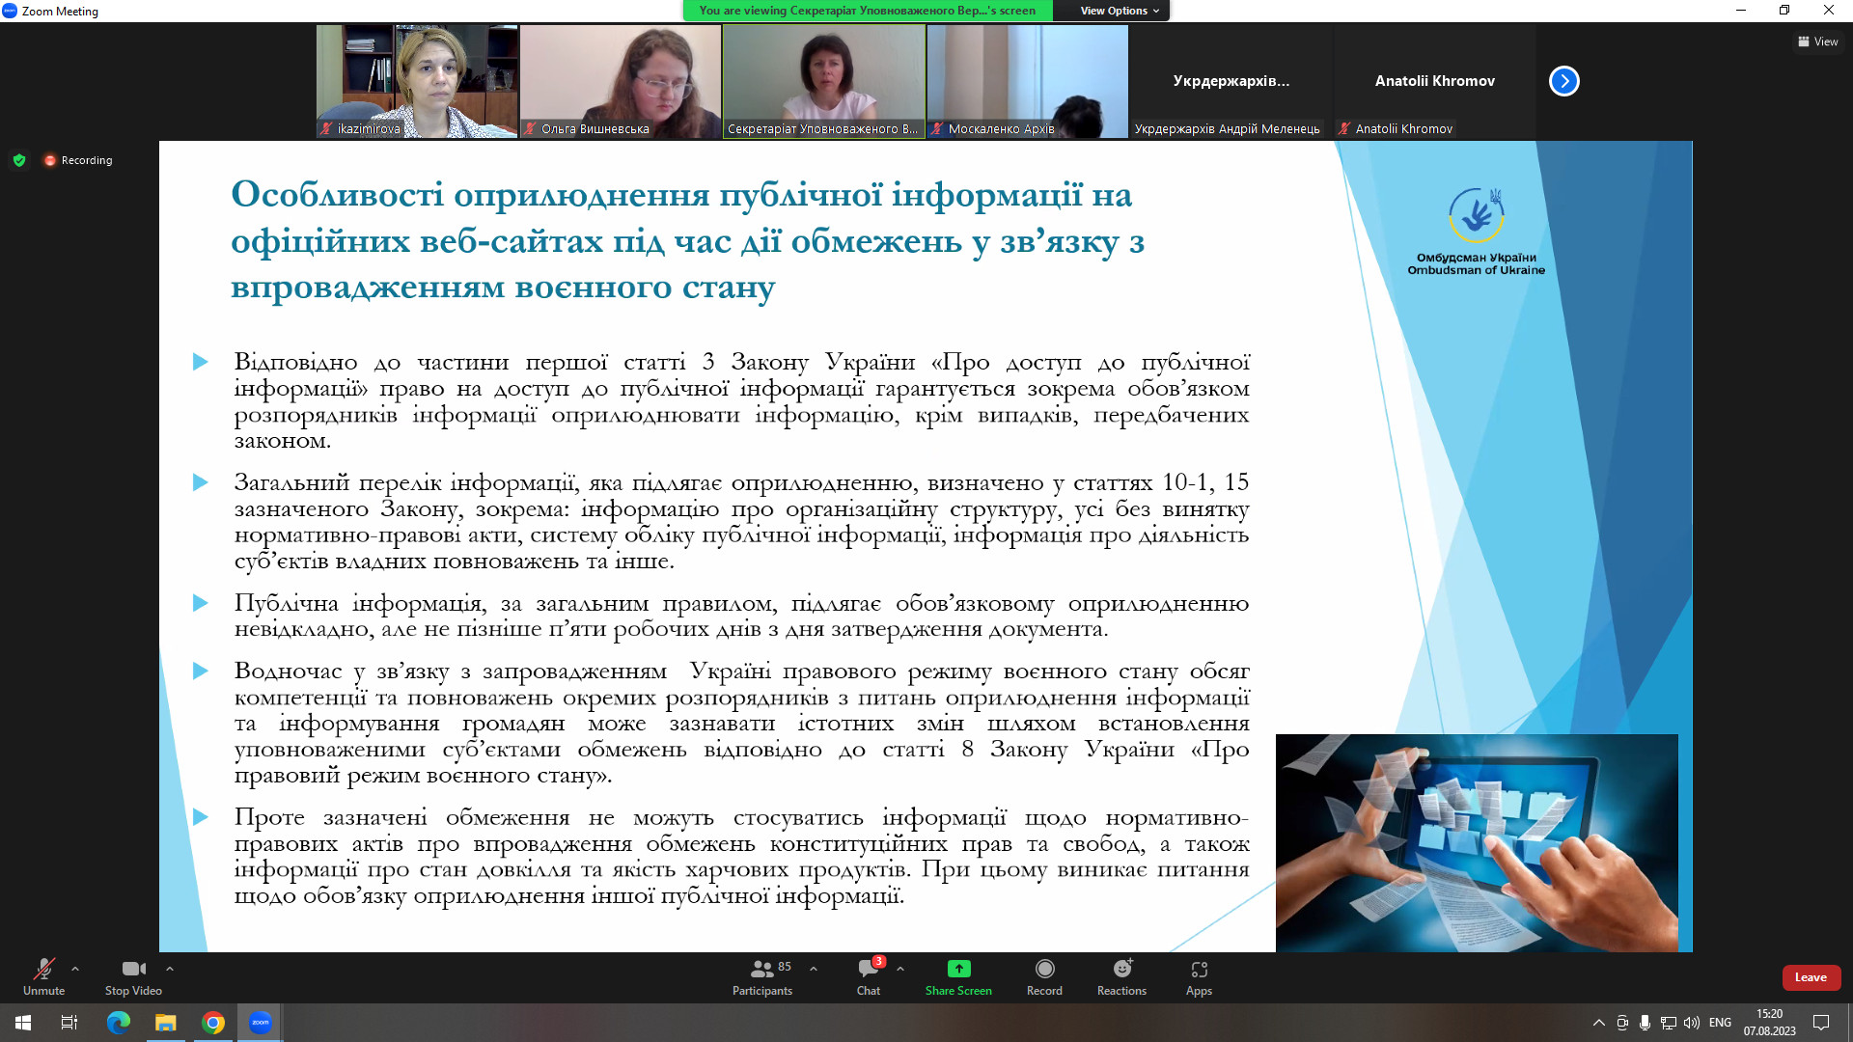
Task: Click the green Share Screen button
Action: 958,976
